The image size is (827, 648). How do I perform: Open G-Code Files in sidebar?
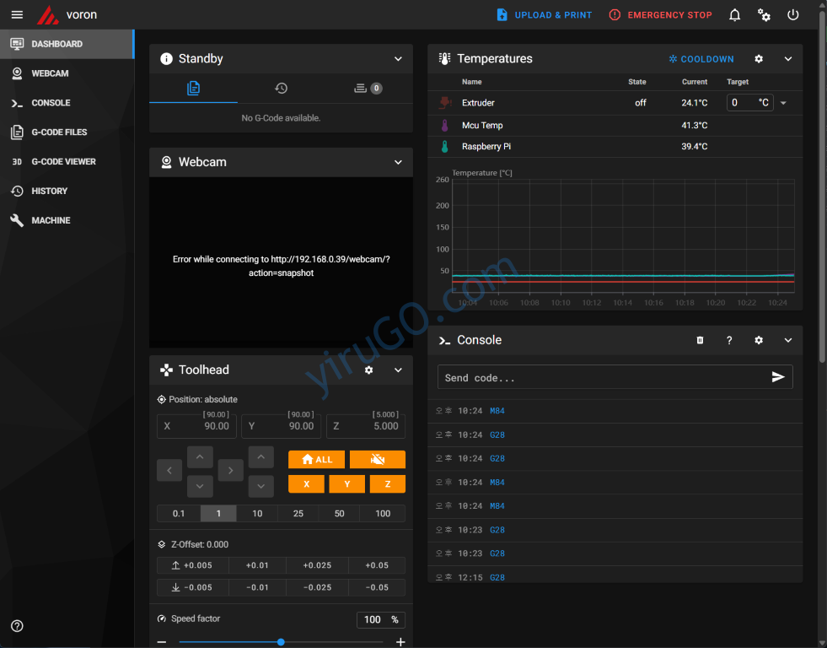click(59, 132)
